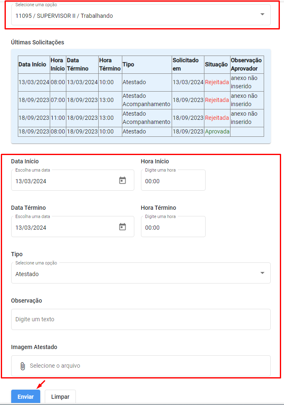Select Rejeitada status in 13/03/2024 row
This screenshot has width=284, height=405.
[x=217, y=82]
